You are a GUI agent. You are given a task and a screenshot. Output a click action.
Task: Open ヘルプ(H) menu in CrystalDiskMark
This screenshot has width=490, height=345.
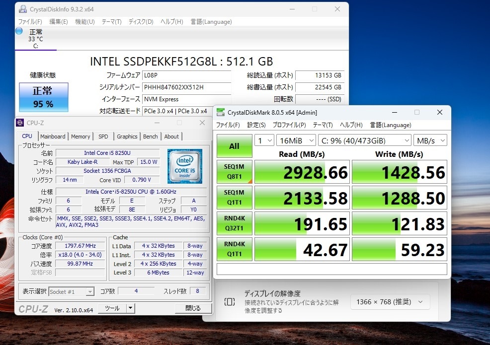click(351, 125)
